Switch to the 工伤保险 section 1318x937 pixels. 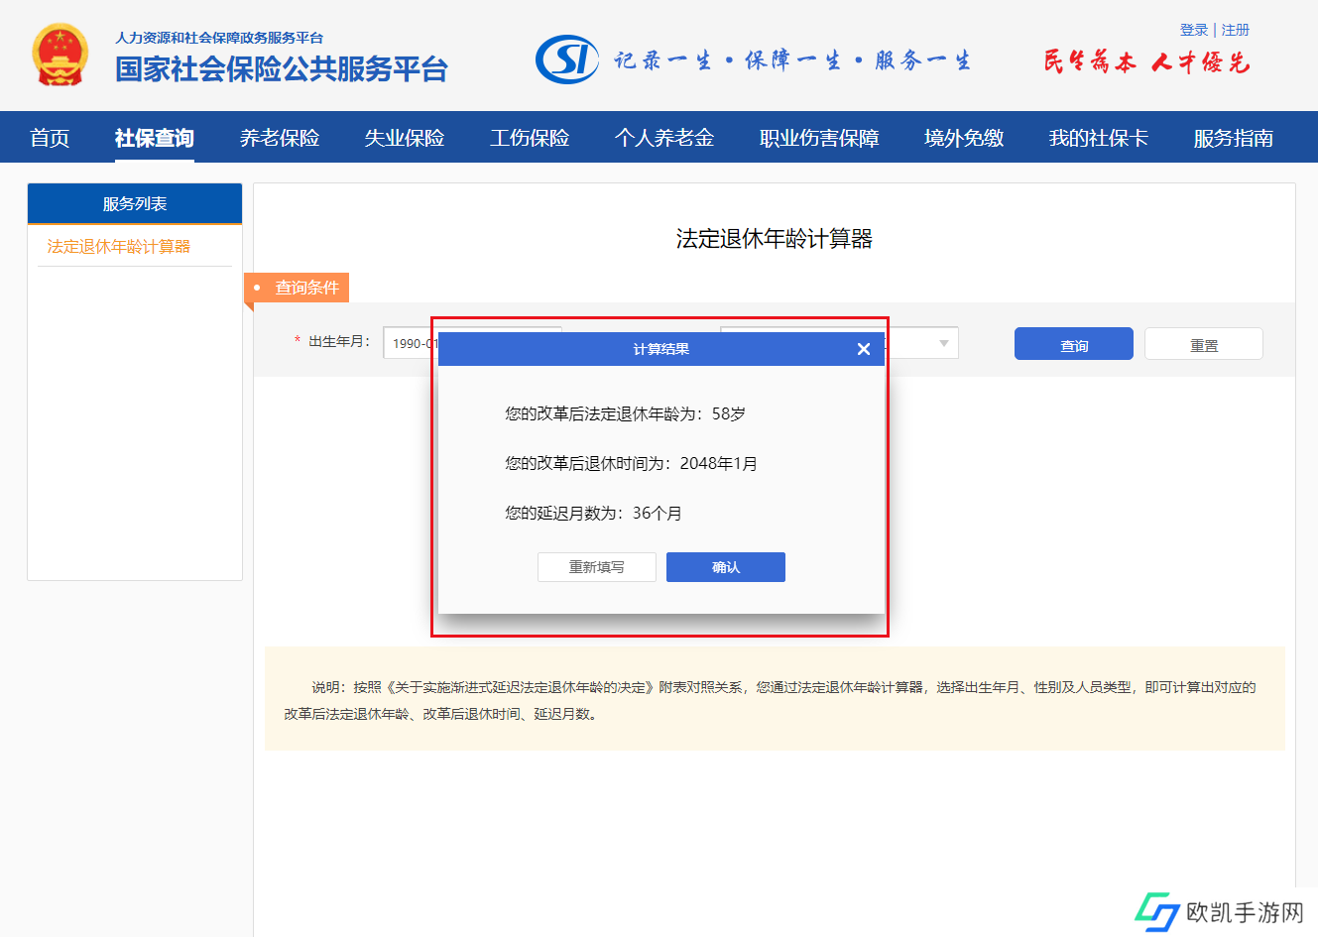[x=529, y=138]
